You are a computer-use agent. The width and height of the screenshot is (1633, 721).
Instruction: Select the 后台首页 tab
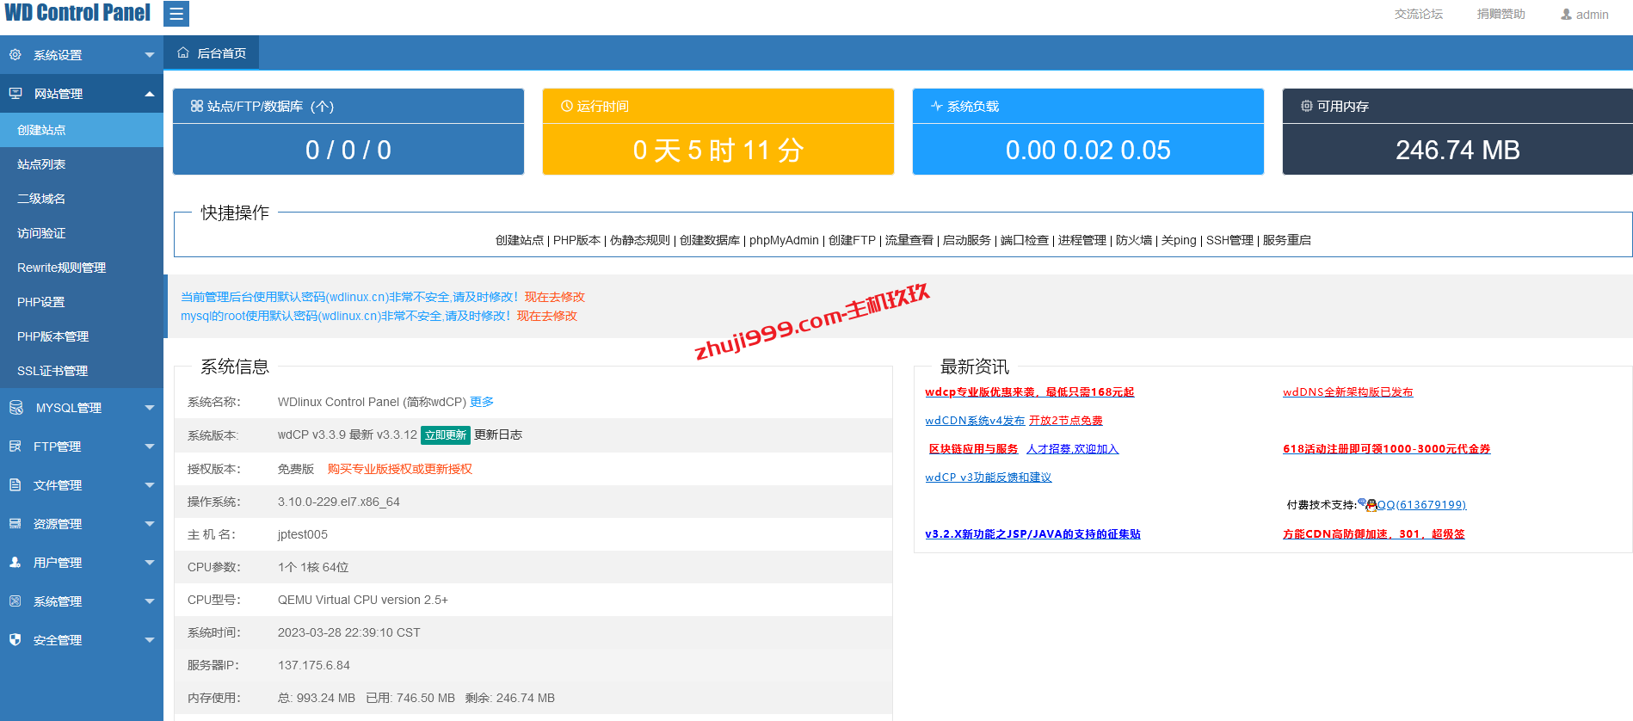212,53
